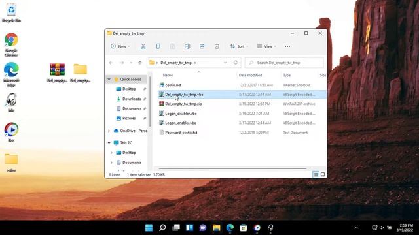Open the Sort options dropdown
Viewport: 419px width, 235px height.
[x=239, y=46]
